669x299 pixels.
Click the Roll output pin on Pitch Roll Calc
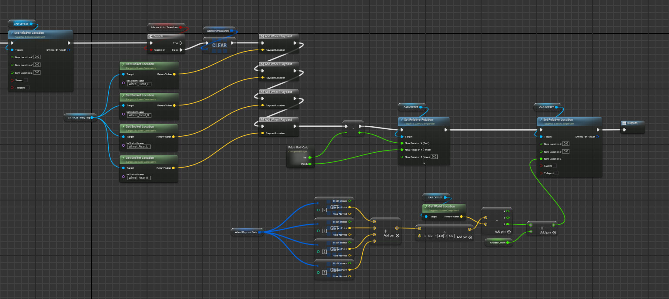[x=310, y=158]
